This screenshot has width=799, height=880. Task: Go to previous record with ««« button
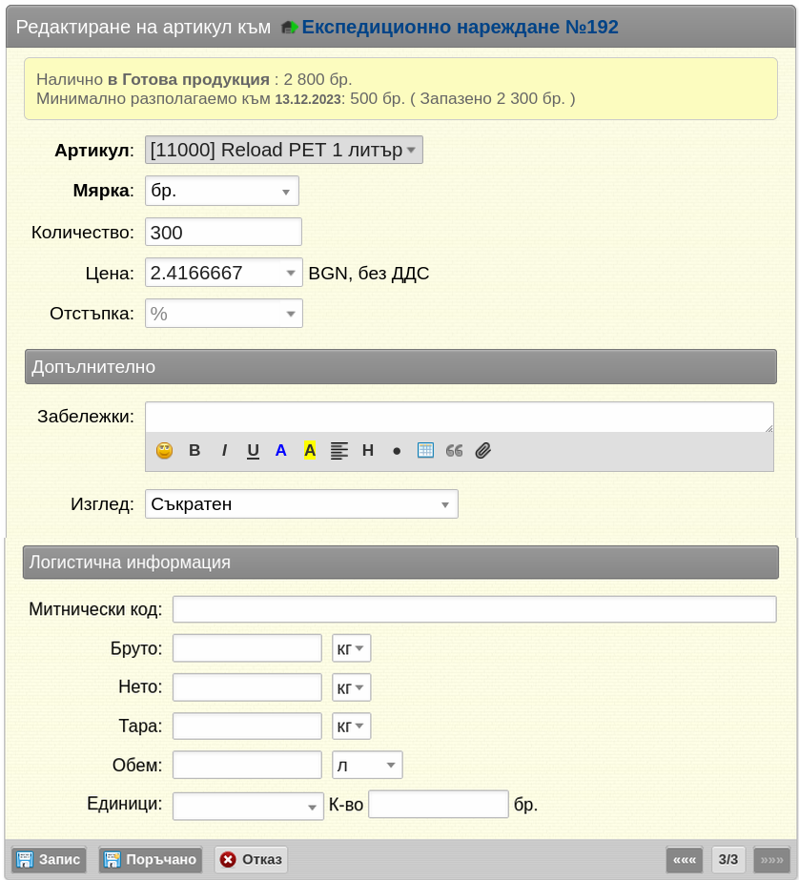(685, 859)
